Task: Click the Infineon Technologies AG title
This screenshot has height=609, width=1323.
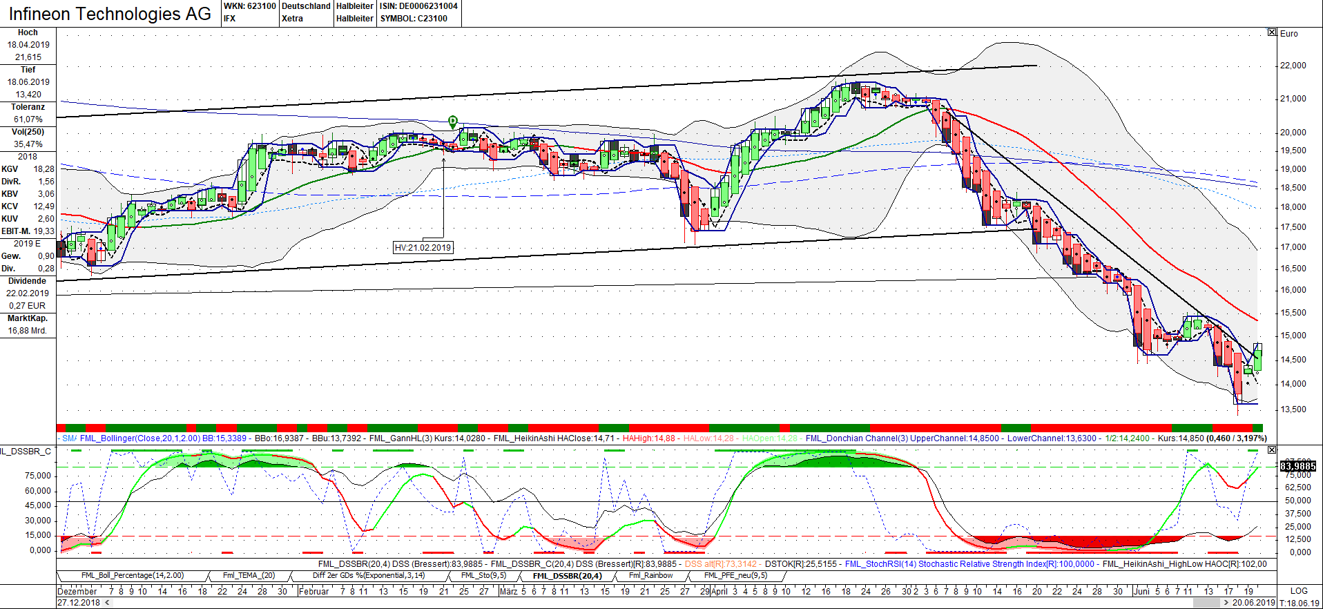Action: [110, 14]
